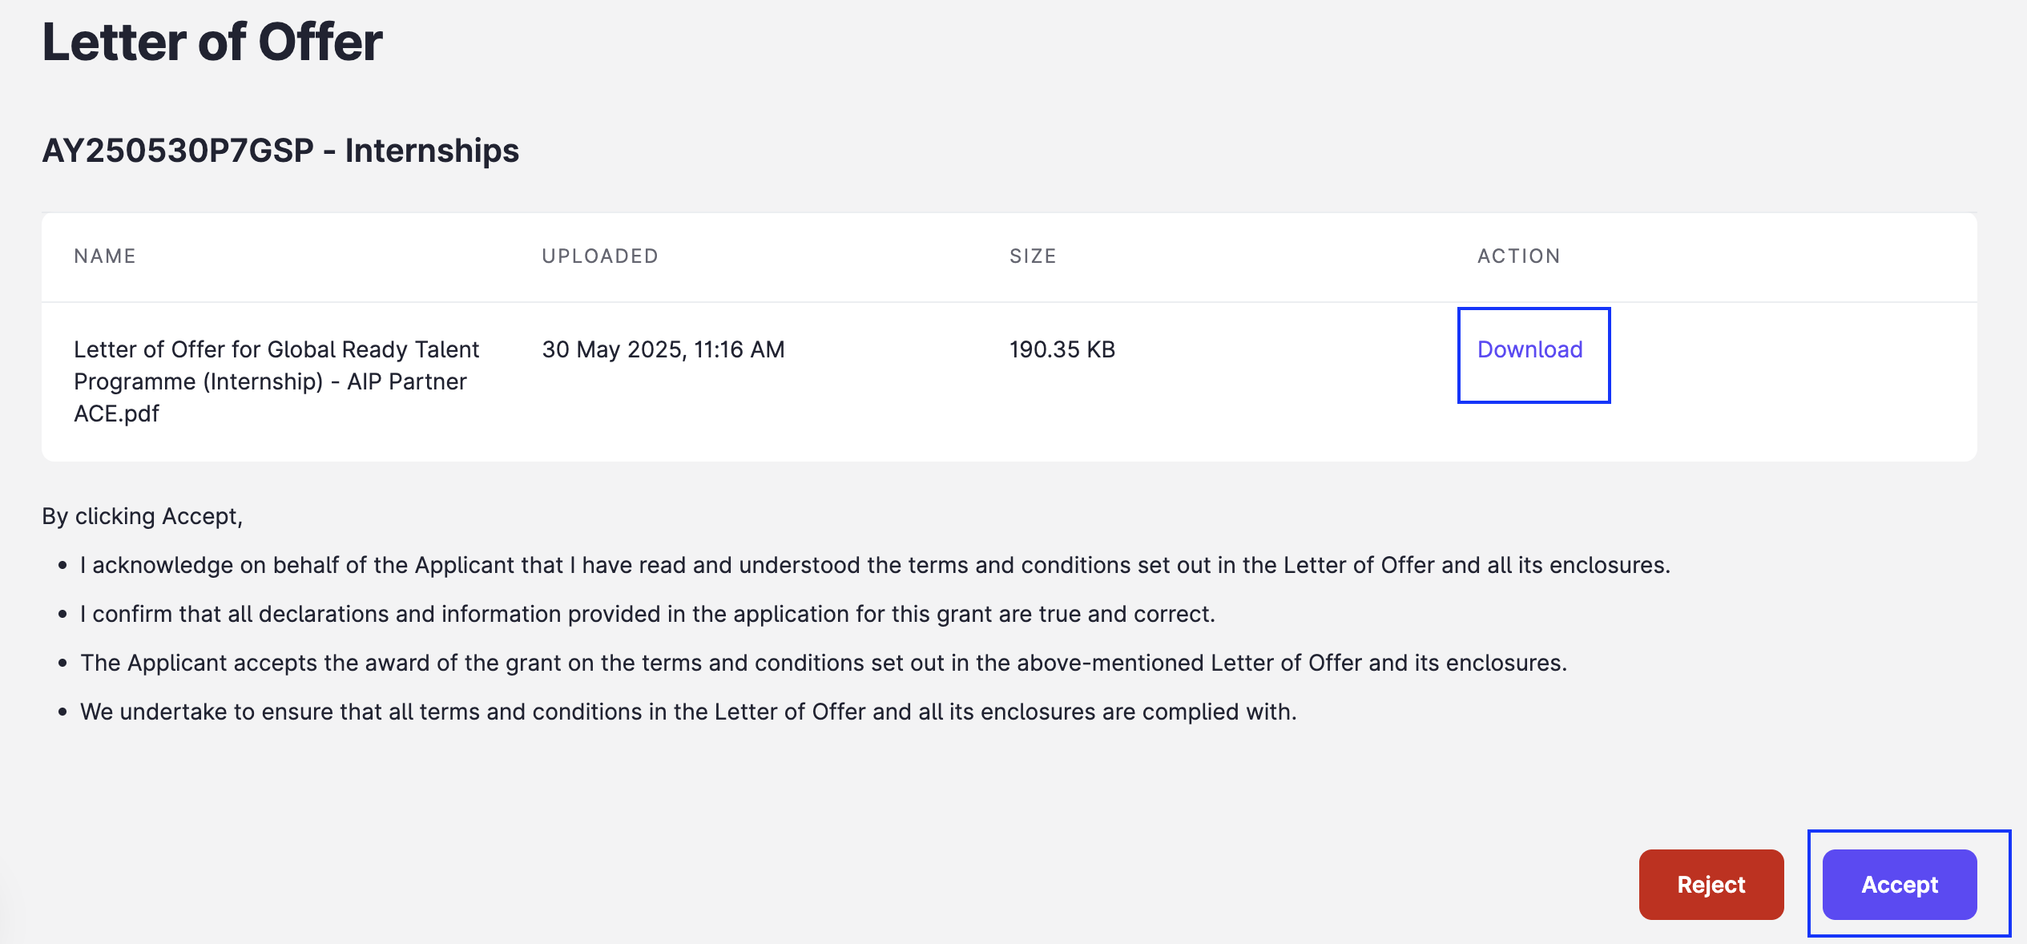Select the Applicant accepts the award statement
Screen dimensions: 2027x944
824,663
